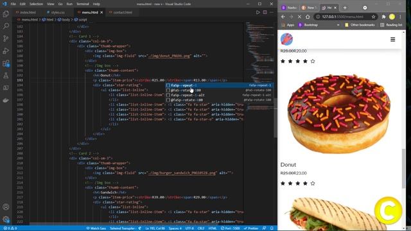The width and height of the screenshot is (411, 231).
Task: Click the site info icon in address bar
Action: coord(318,17)
